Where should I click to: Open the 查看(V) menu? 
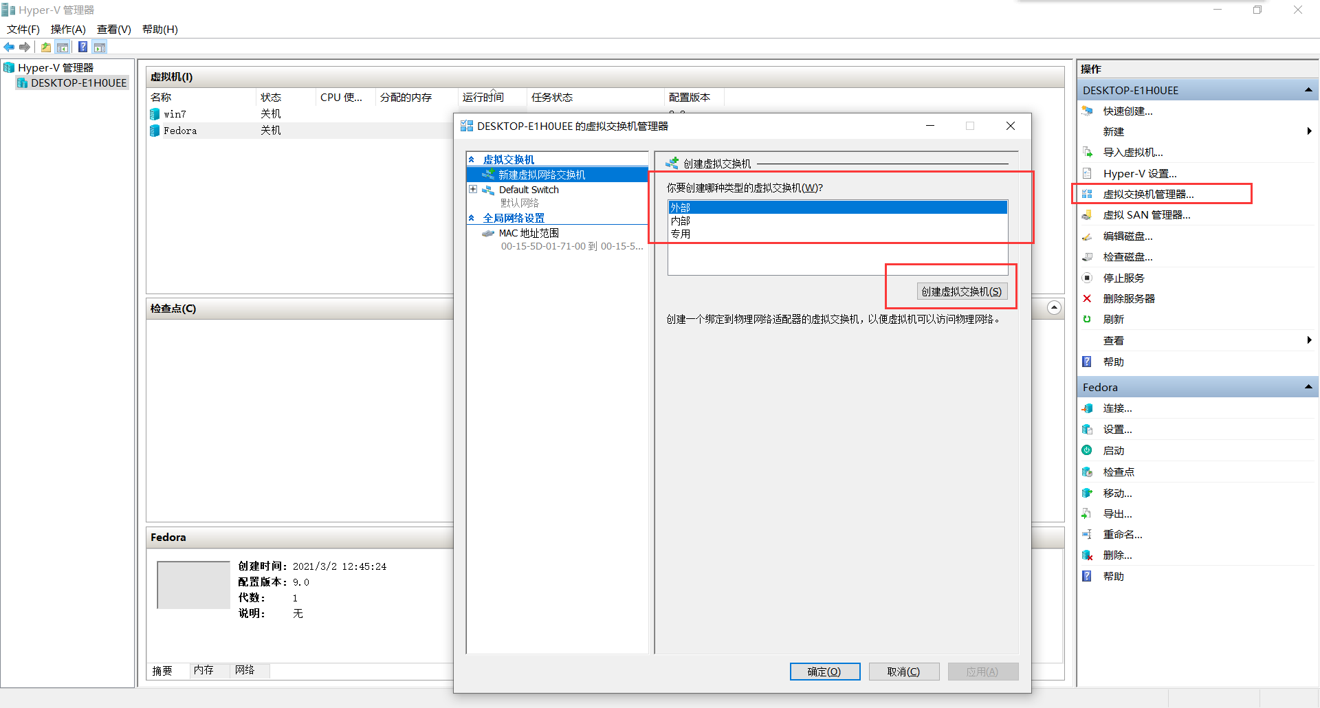pos(113,29)
